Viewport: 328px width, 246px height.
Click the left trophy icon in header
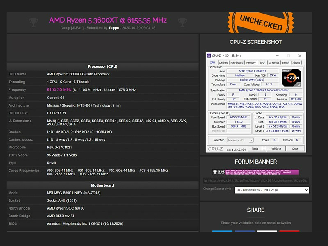point(34,23)
